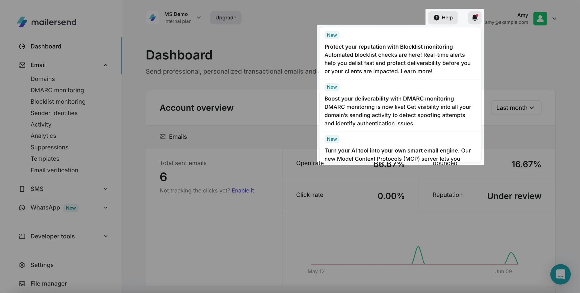Click the May 12 chart label
The image size is (580, 293).
(316, 272)
